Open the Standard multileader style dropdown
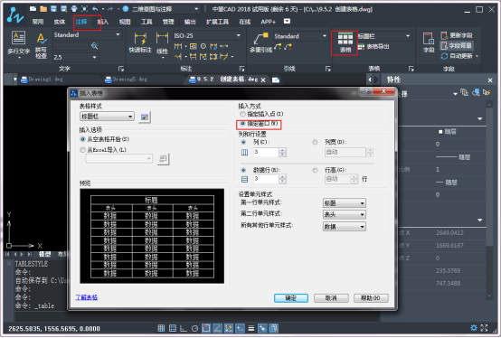The image size is (501, 338). coord(300,36)
